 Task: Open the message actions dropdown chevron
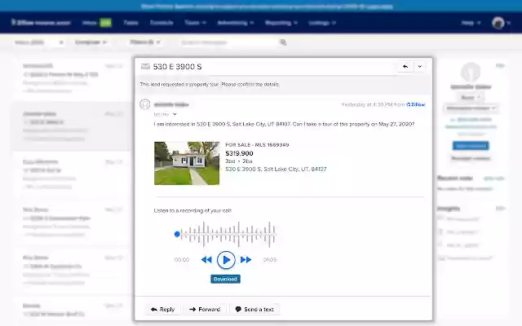420,67
